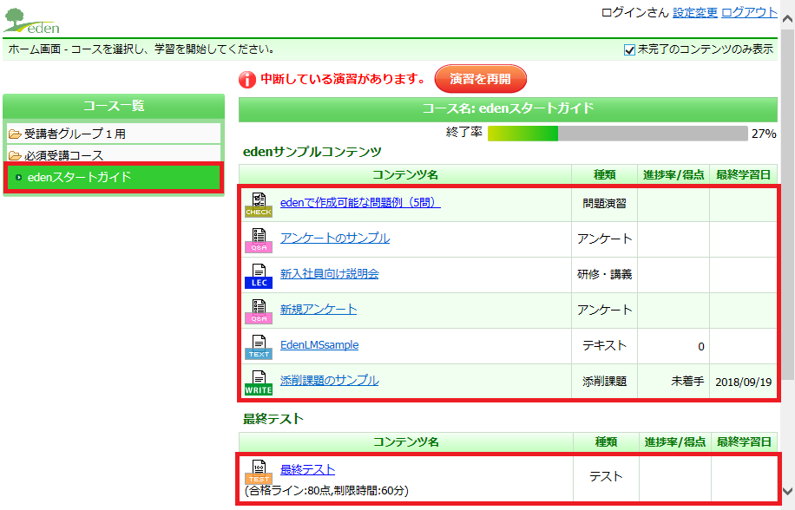
Task: Click the CHECK icon for eden問題例 row
Action: click(259, 205)
